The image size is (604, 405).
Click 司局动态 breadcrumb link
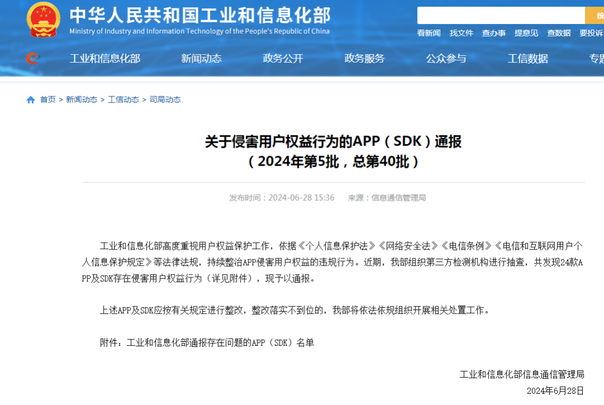165,100
